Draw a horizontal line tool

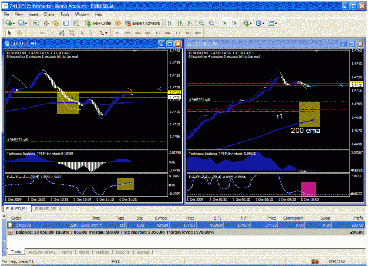tap(42, 33)
